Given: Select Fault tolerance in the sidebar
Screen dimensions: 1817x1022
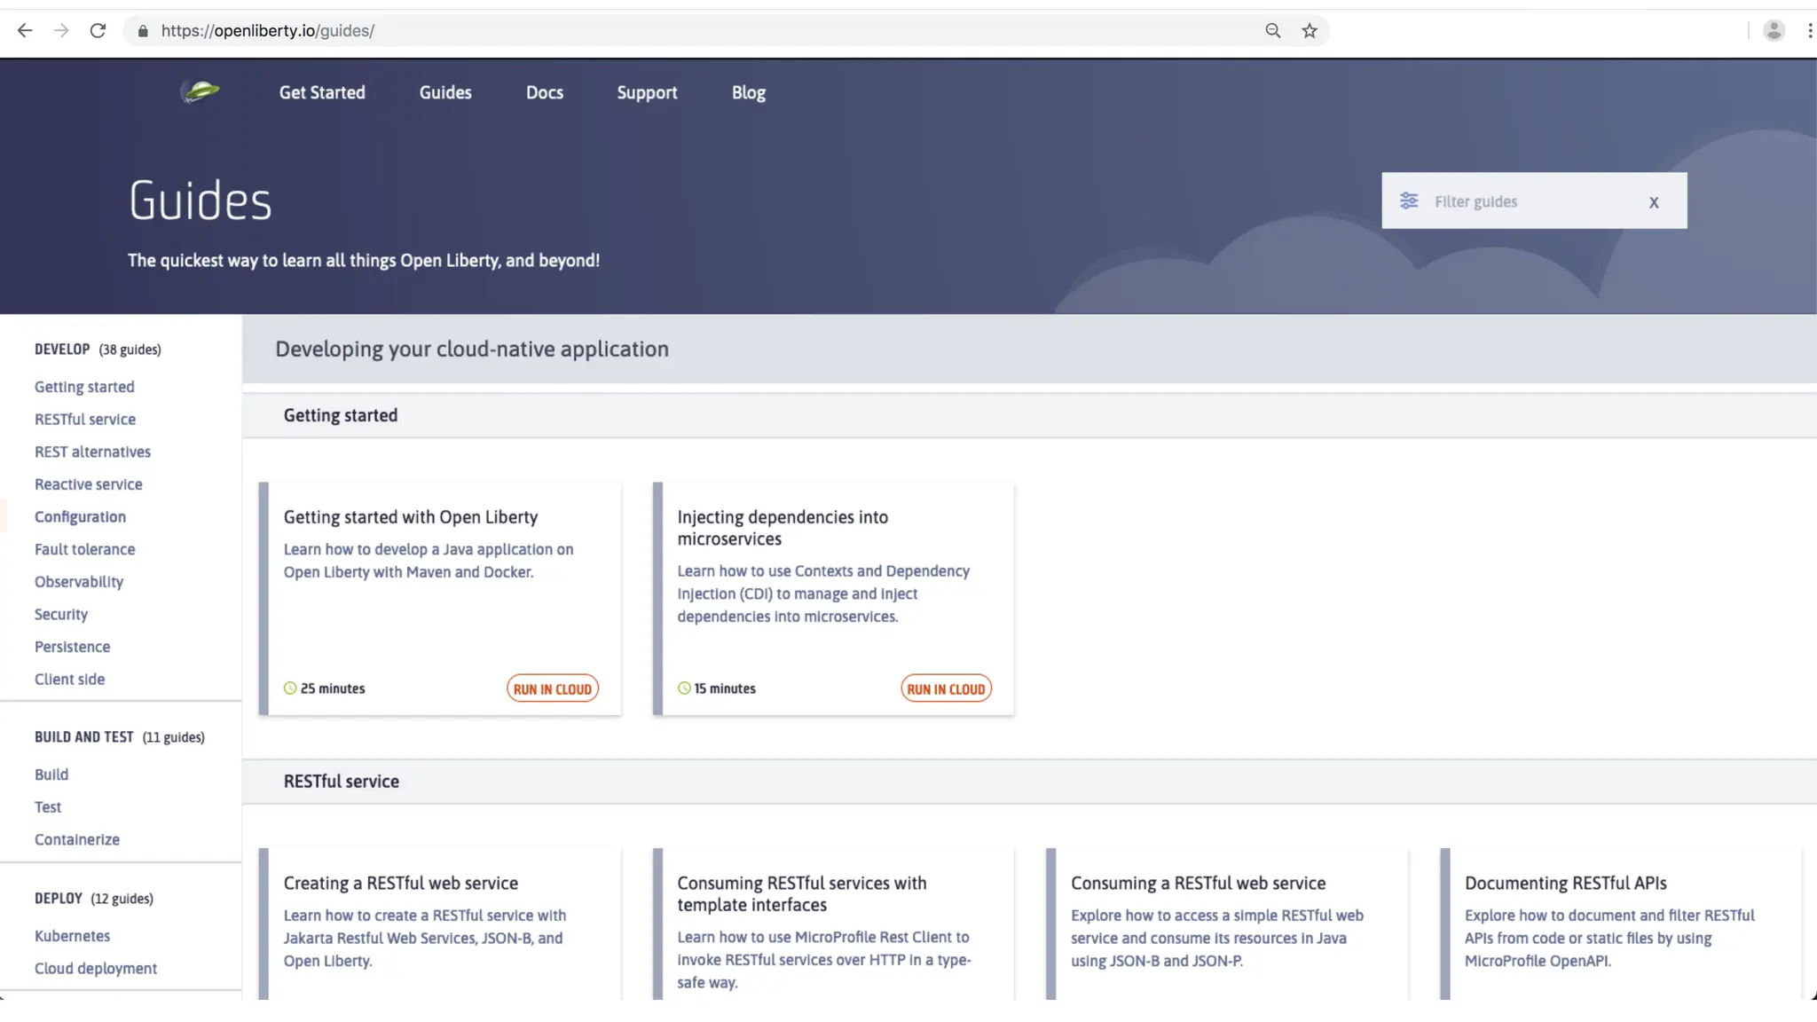Looking at the screenshot, I should point(85,549).
